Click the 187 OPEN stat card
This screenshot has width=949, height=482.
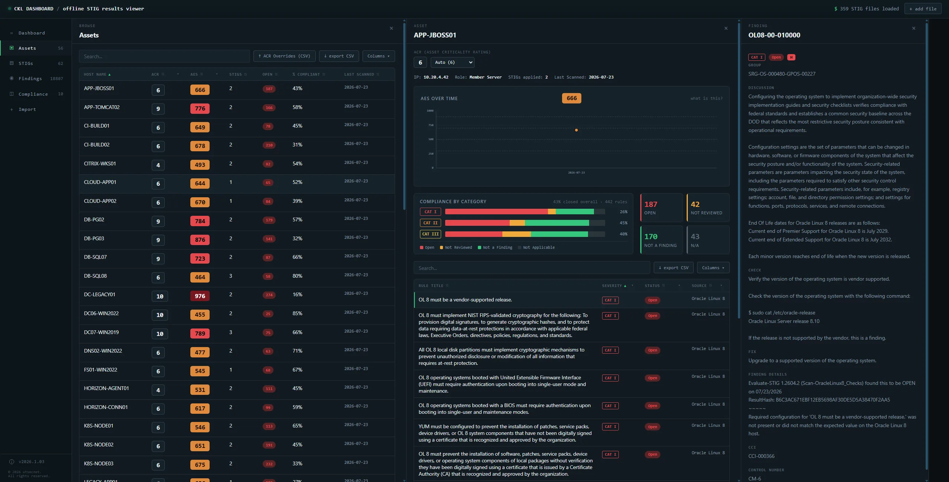[x=661, y=208]
